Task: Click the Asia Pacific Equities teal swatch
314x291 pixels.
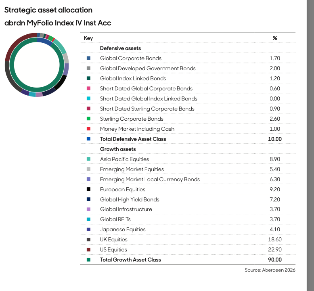Action: (89, 159)
